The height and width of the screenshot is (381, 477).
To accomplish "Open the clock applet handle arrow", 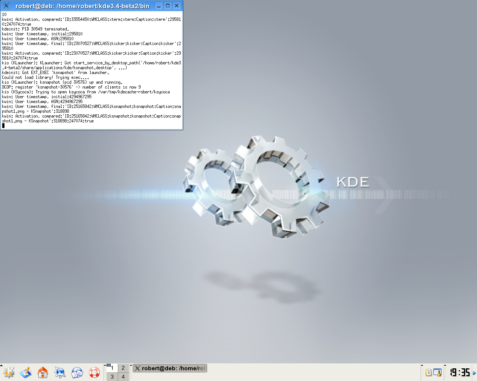I will coord(445,365).
